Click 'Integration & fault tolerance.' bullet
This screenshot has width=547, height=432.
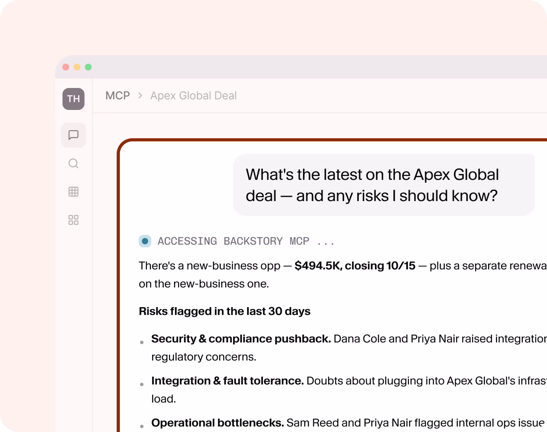228,381
